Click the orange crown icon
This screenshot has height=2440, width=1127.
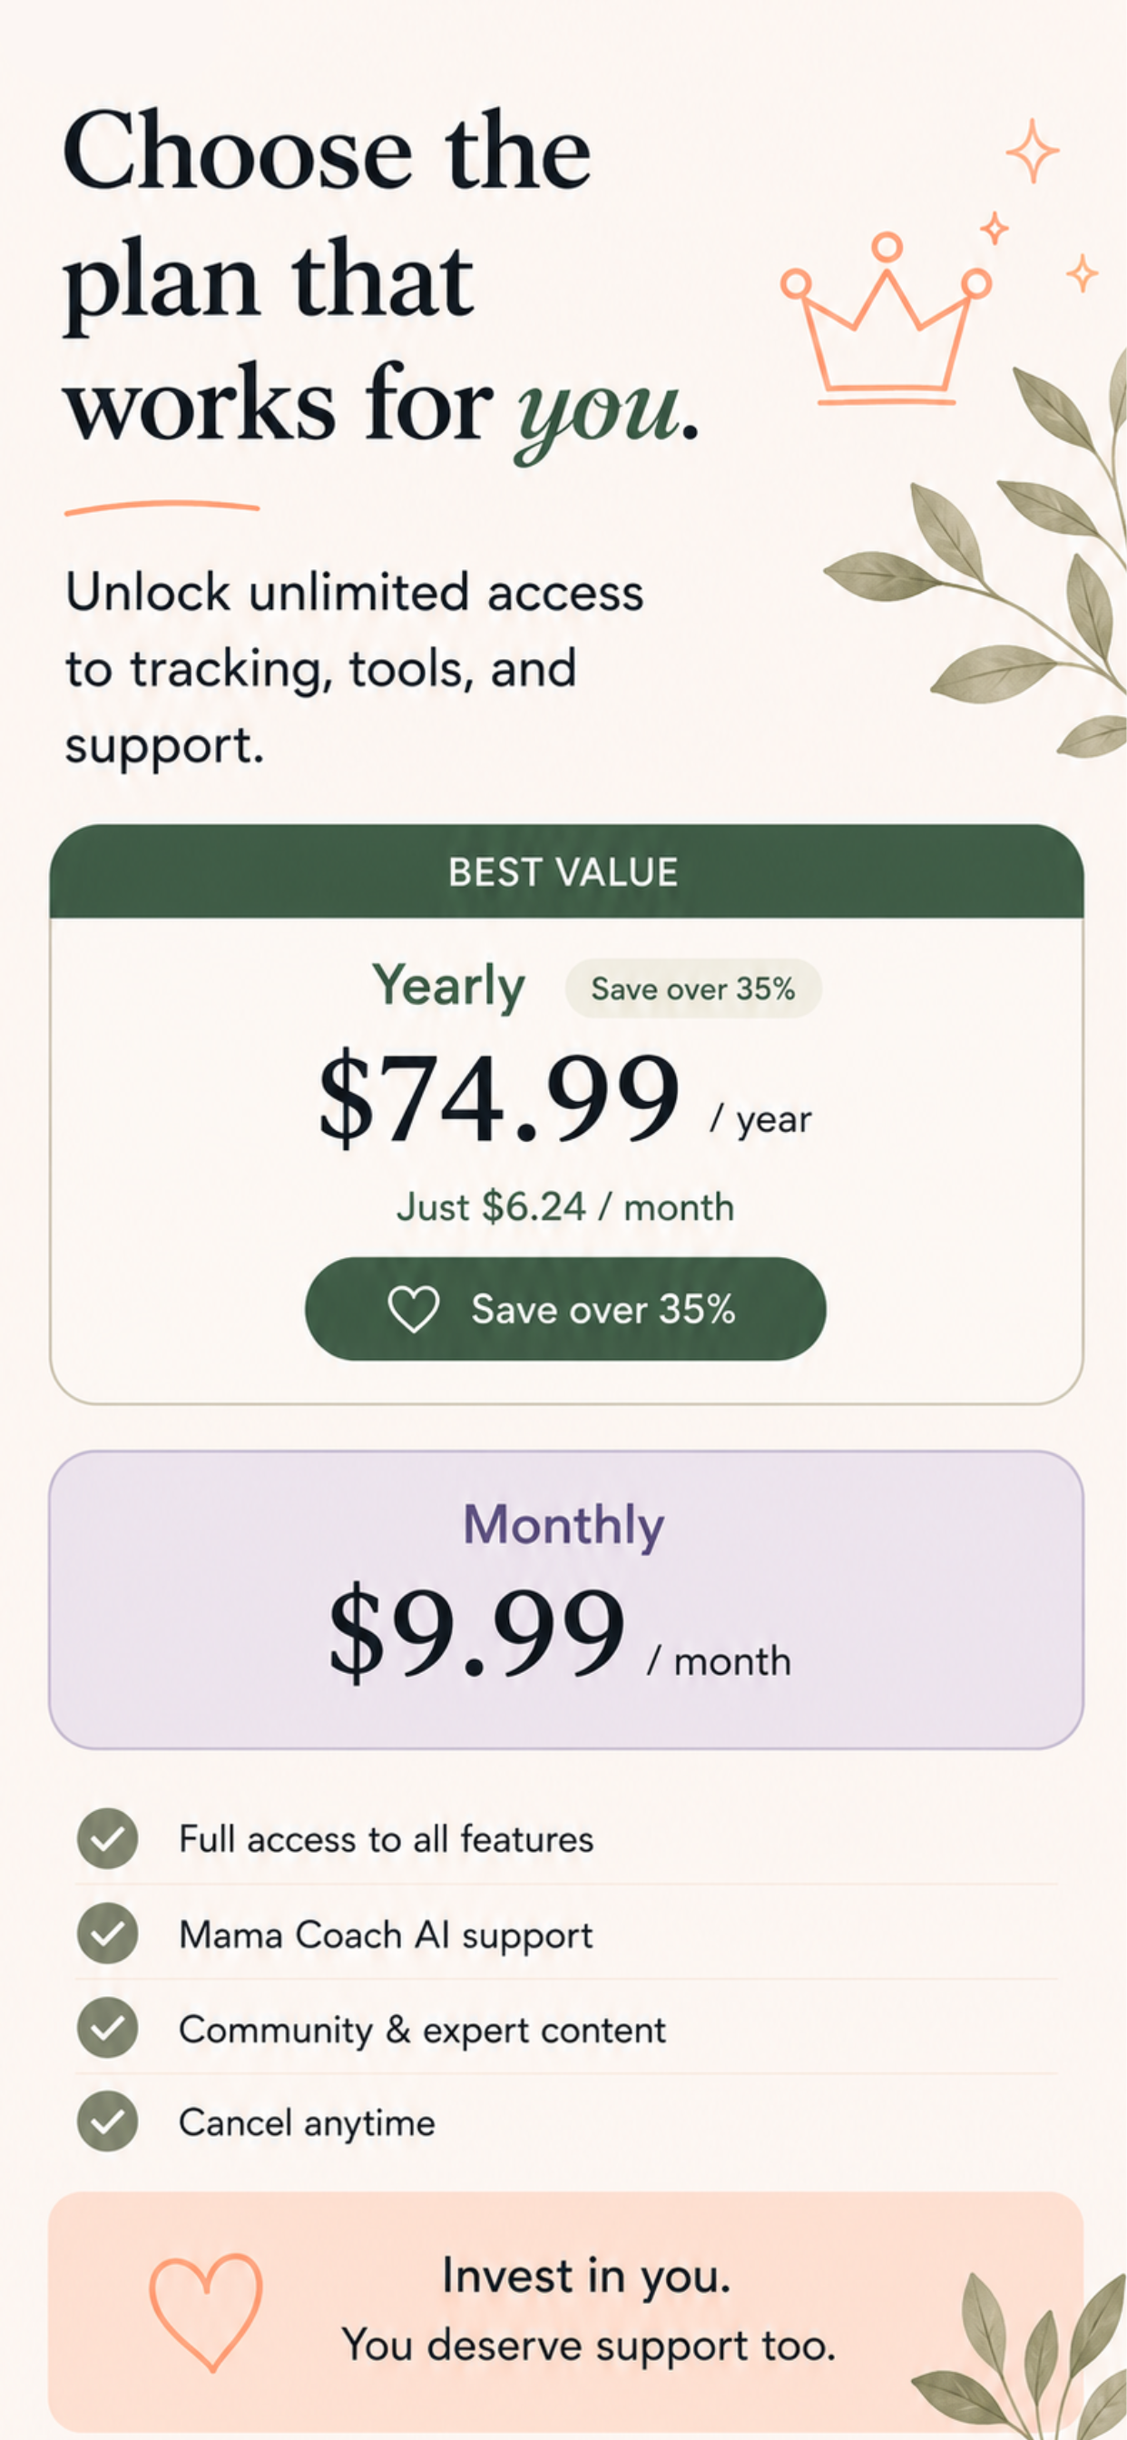click(887, 319)
